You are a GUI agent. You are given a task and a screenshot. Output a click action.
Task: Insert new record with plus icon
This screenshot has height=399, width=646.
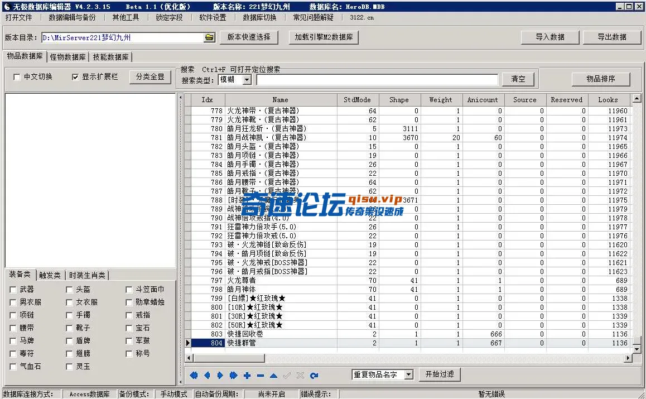click(247, 375)
